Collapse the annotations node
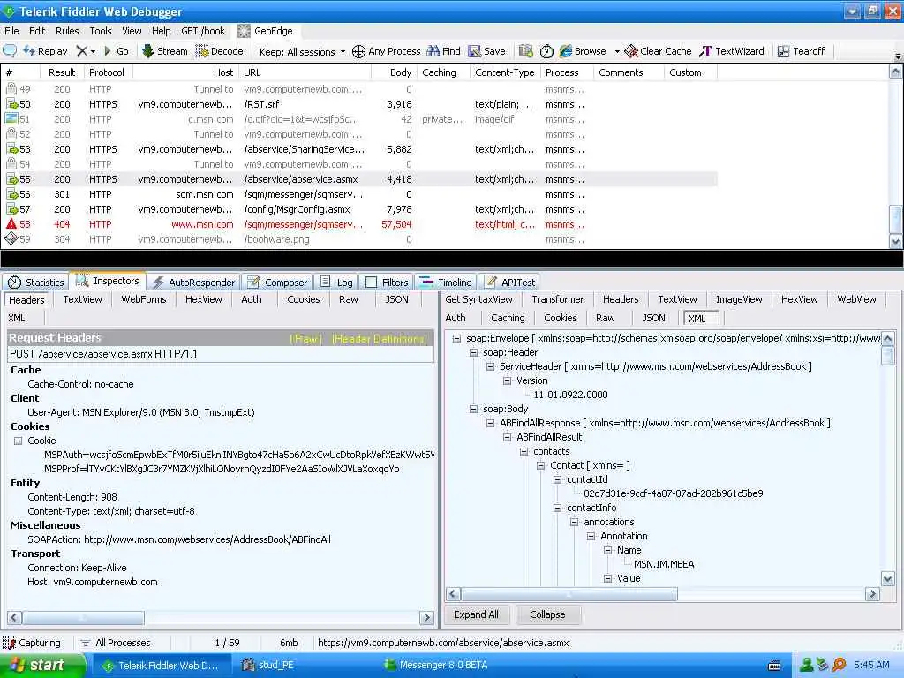The width and height of the screenshot is (904, 678). (574, 522)
